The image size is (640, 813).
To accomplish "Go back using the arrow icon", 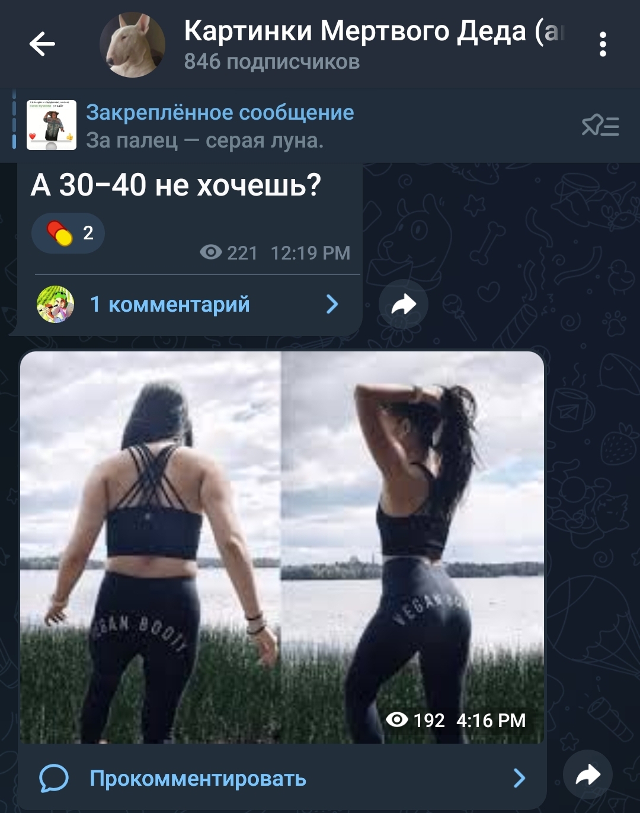I will point(42,44).
